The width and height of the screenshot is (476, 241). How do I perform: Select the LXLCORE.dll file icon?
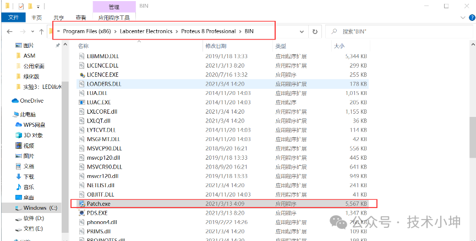click(x=81, y=111)
